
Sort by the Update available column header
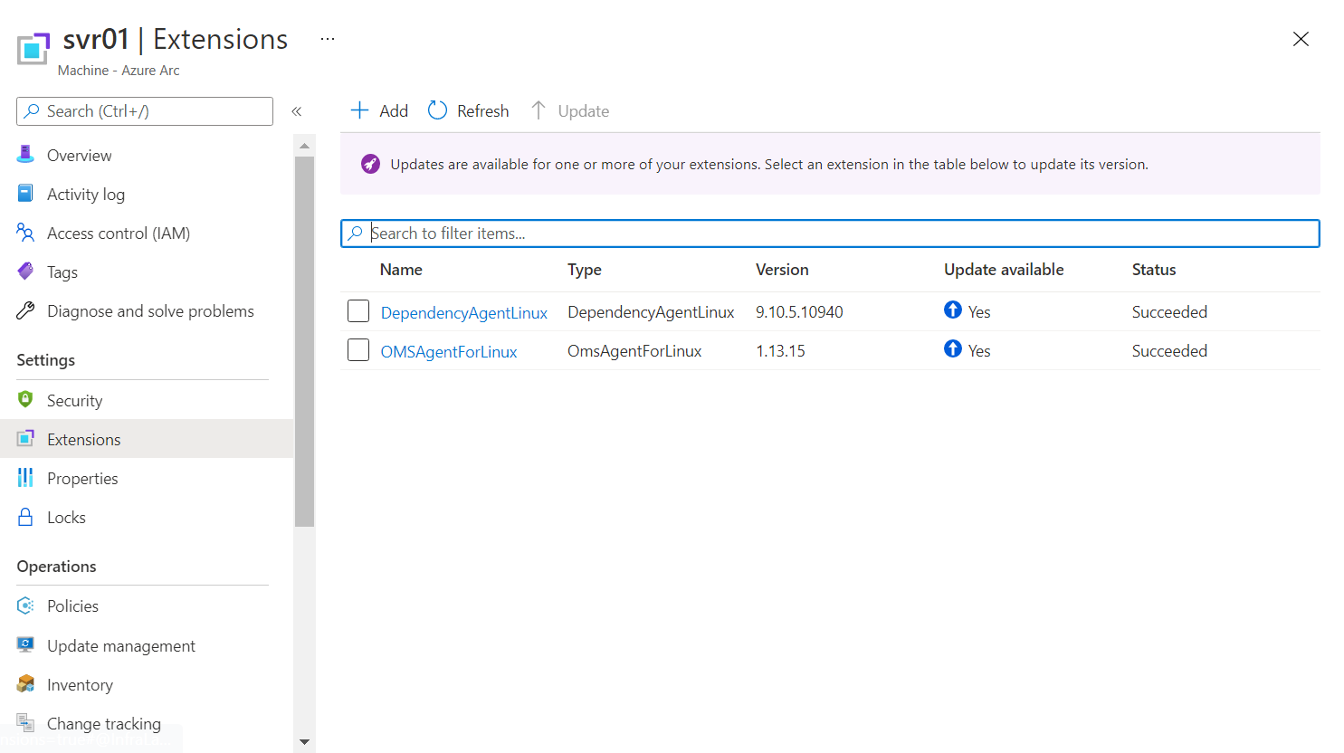click(1004, 270)
